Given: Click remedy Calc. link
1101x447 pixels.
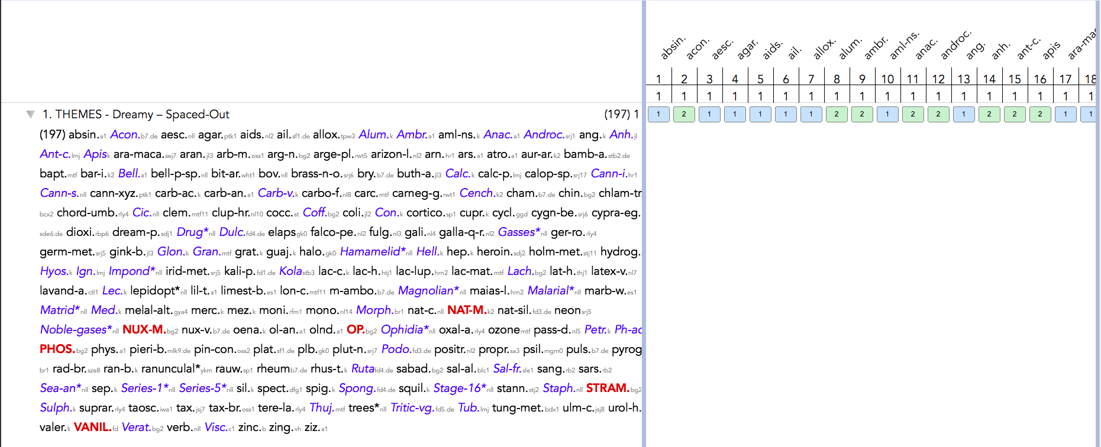Looking at the screenshot, I should (x=457, y=173).
